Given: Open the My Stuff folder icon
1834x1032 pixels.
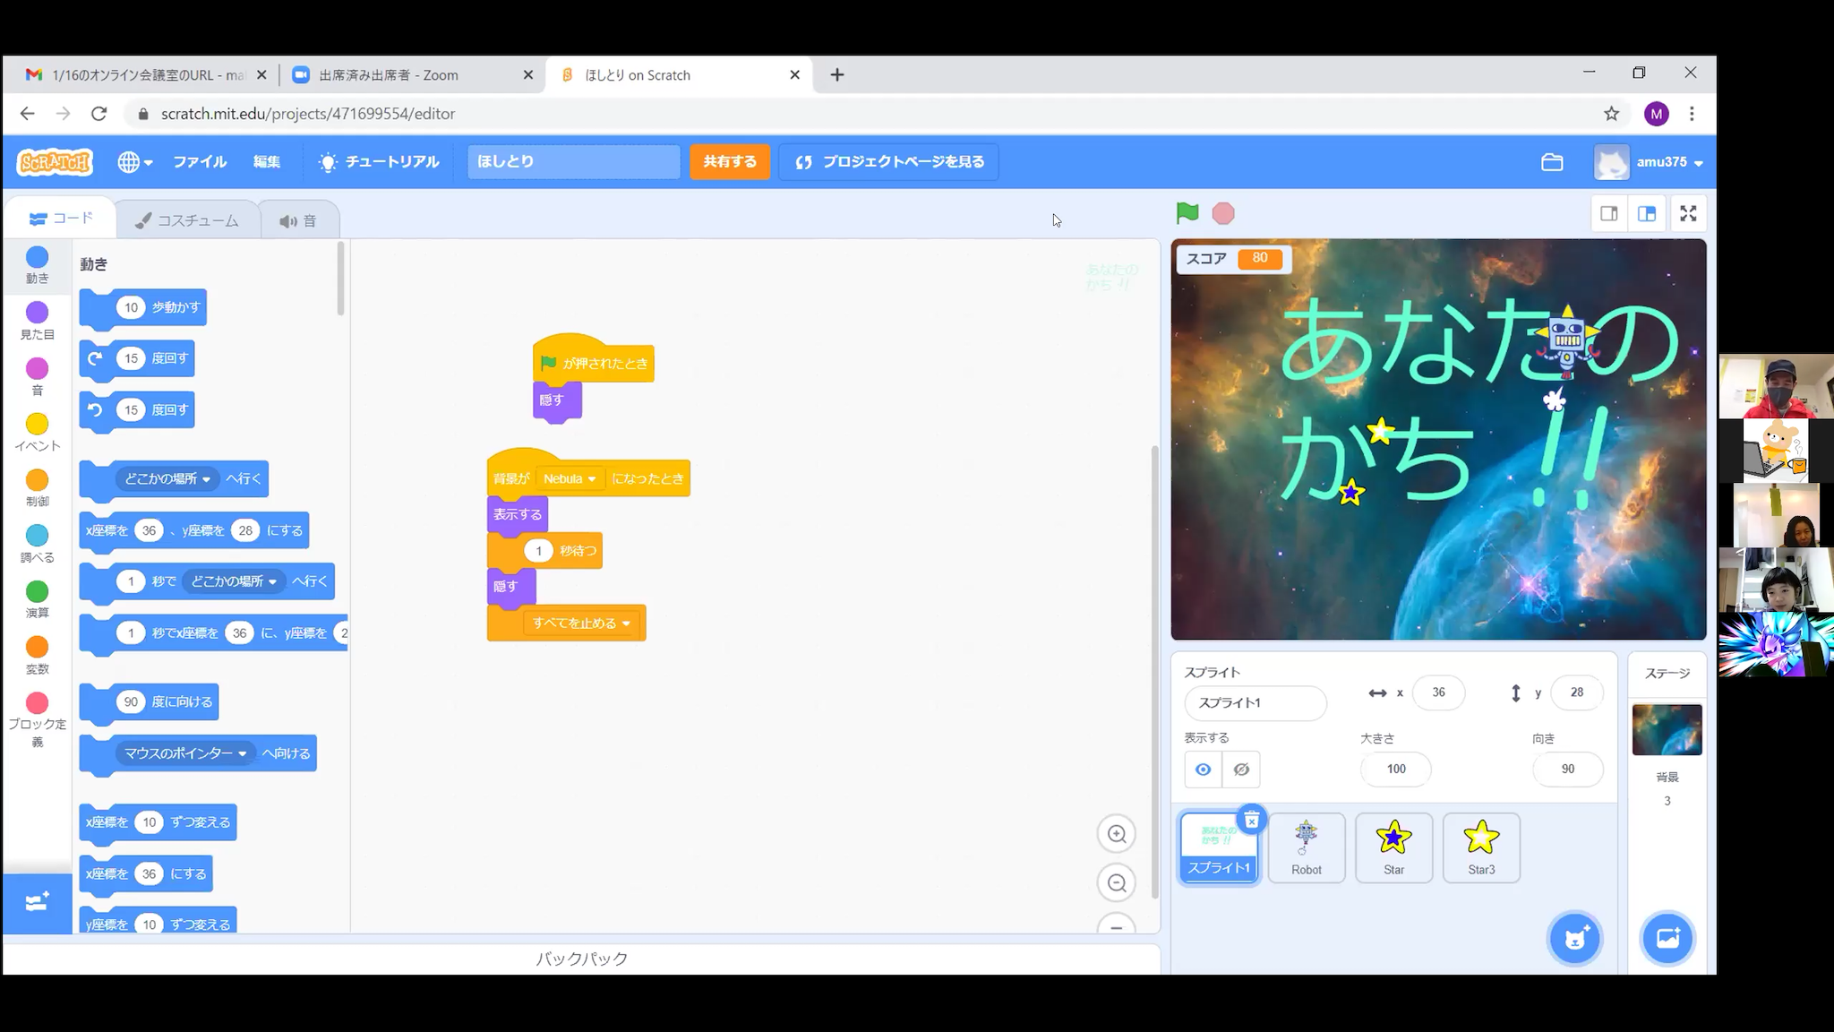Looking at the screenshot, I should (1552, 162).
